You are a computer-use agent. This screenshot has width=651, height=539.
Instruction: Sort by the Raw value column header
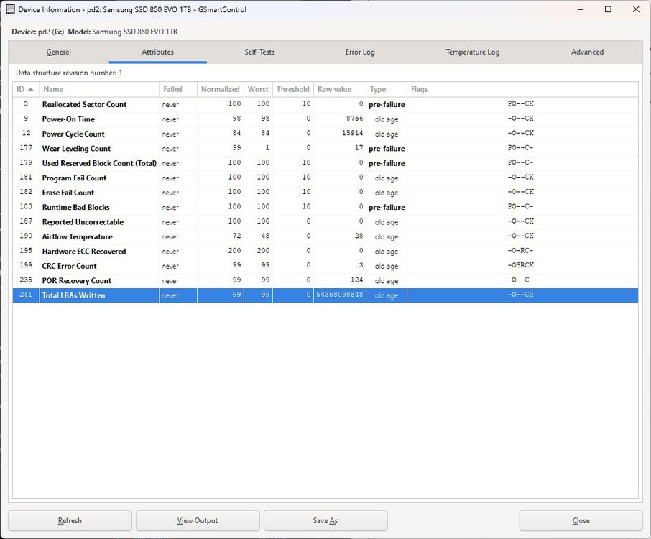(x=340, y=89)
